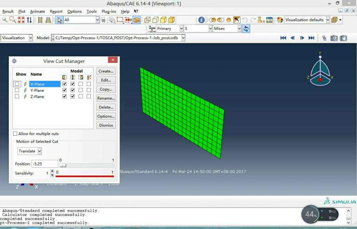Image resolution: width=357 pixels, height=229 pixels.
Task: Click the sync blue arrows icon
Action: [x=246, y=28]
